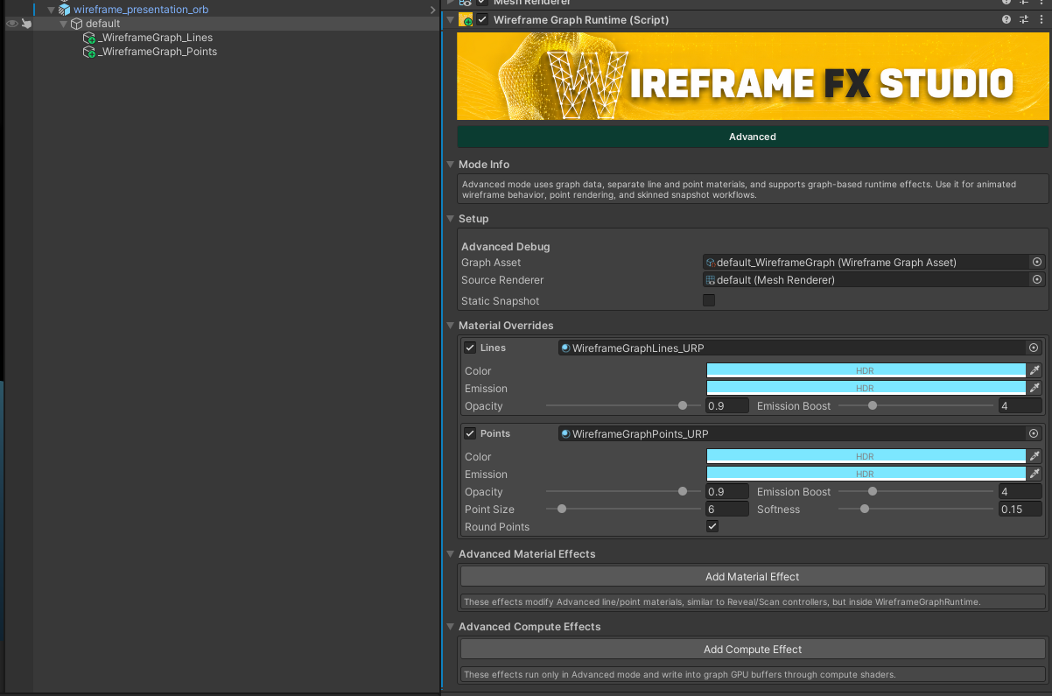Open object picker for Points material

(x=1034, y=433)
